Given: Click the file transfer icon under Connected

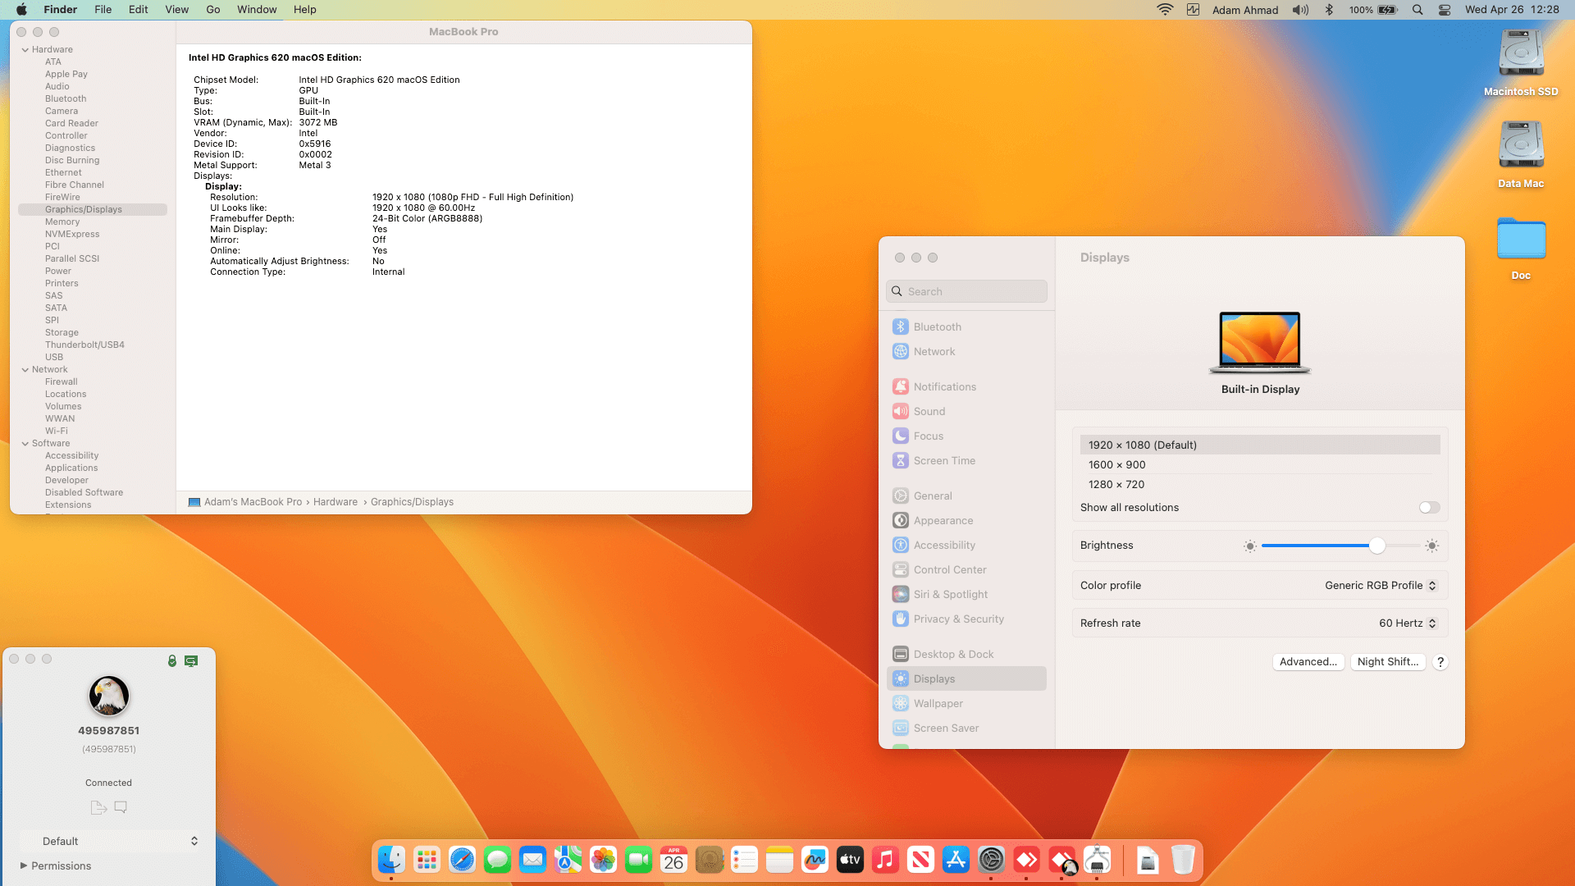Looking at the screenshot, I should coord(98,807).
